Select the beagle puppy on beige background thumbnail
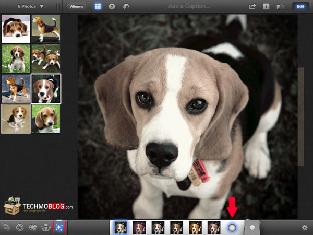This screenshot has height=235, width=313. point(16,119)
